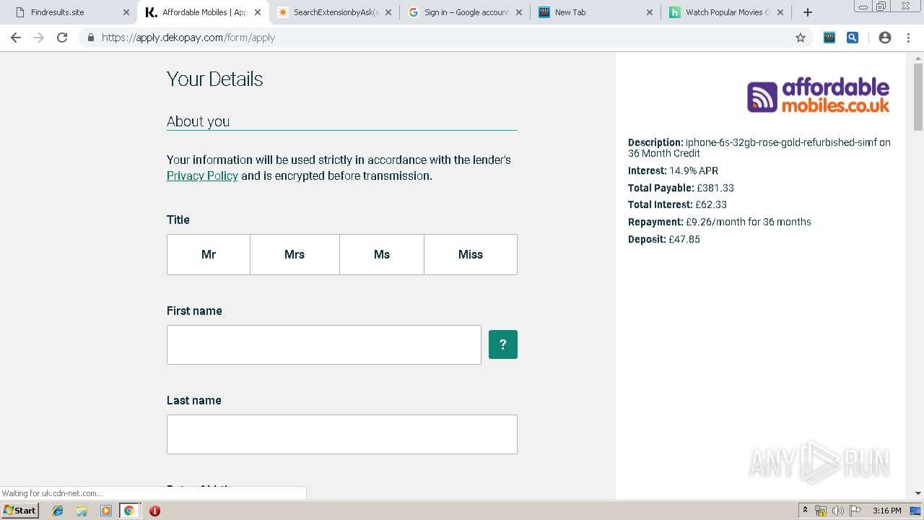Click the 'Deposit: £47.85' text
Image resolution: width=924 pixels, height=520 pixels.
[x=664, y=239]
